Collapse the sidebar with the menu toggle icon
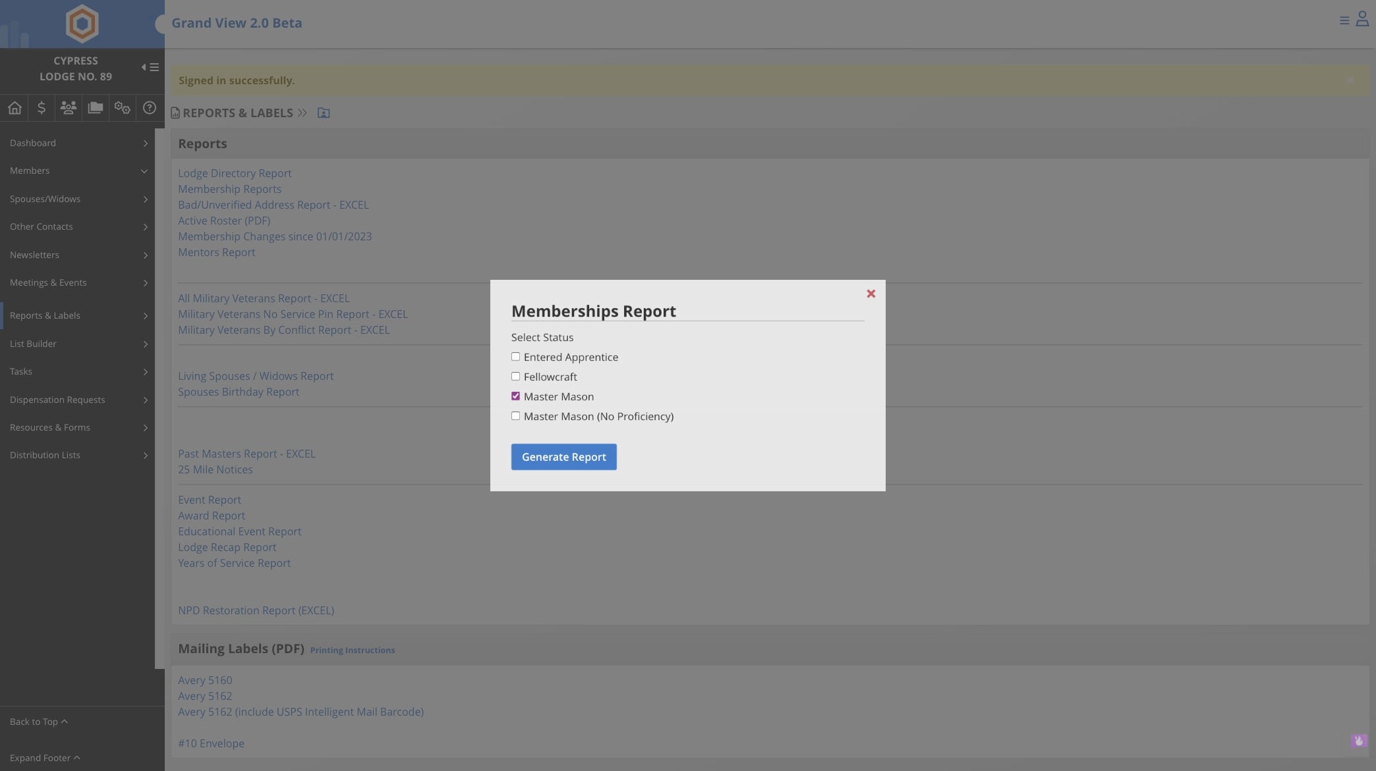This screenshot has height=771, width=1376. 150,67
